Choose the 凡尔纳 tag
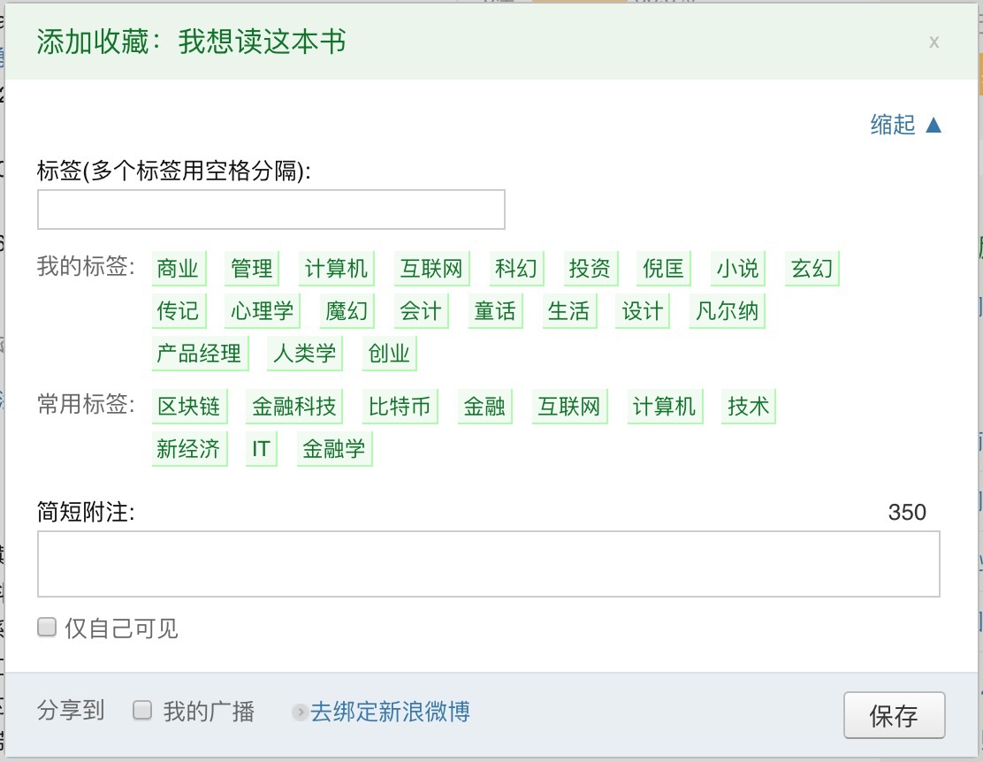This screenshot has height=762, width=983. [x=727, y=311]
